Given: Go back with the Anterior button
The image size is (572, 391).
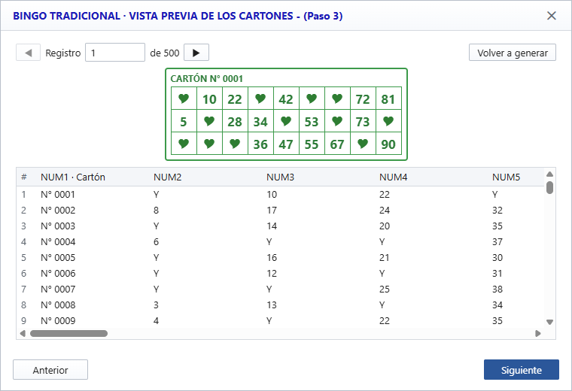Looking at the screenshot, I should (x=50, y=370).
